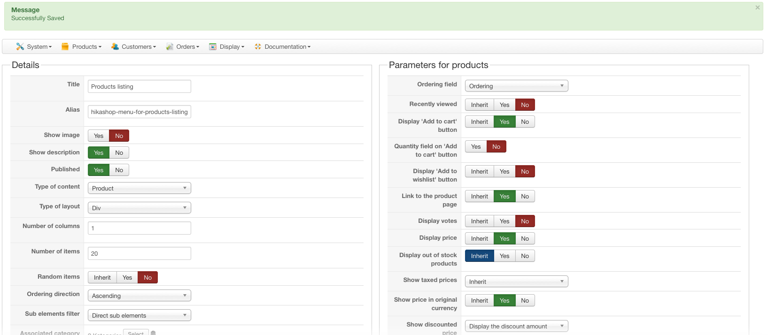
Task: Choose Inherit for Random items
Action: pos(102,277)
